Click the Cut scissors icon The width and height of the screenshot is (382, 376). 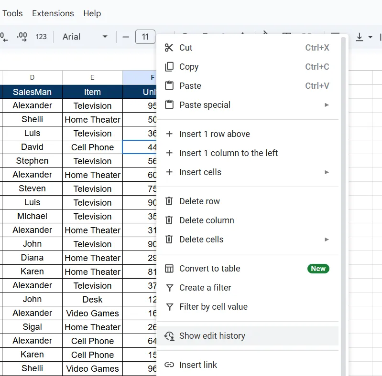[169, 48]
